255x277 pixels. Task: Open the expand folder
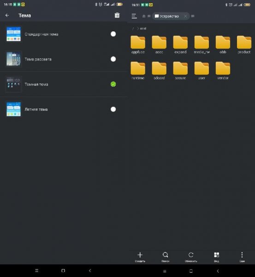(180, 45)
